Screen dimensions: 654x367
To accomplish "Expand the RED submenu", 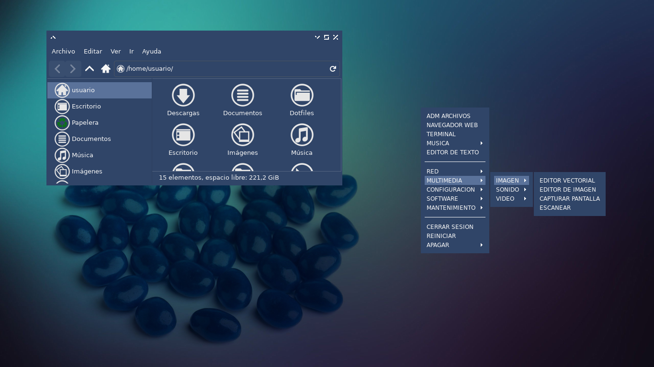I will [455, 172].
